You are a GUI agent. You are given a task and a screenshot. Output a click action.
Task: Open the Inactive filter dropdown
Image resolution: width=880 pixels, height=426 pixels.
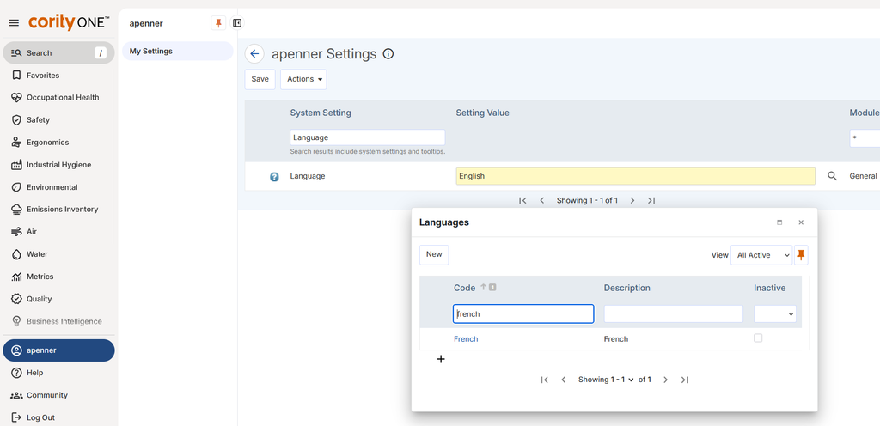coord(774,313)
